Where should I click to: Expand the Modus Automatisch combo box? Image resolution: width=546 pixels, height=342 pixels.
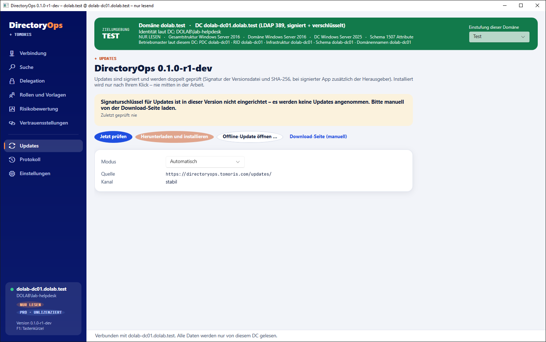point(205,162)
